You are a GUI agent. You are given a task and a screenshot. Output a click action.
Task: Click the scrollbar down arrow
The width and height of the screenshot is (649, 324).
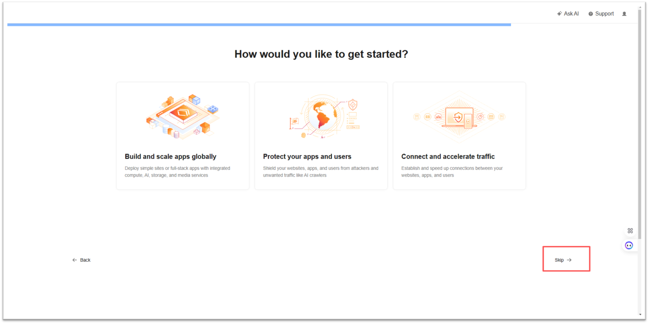point(640,315)
